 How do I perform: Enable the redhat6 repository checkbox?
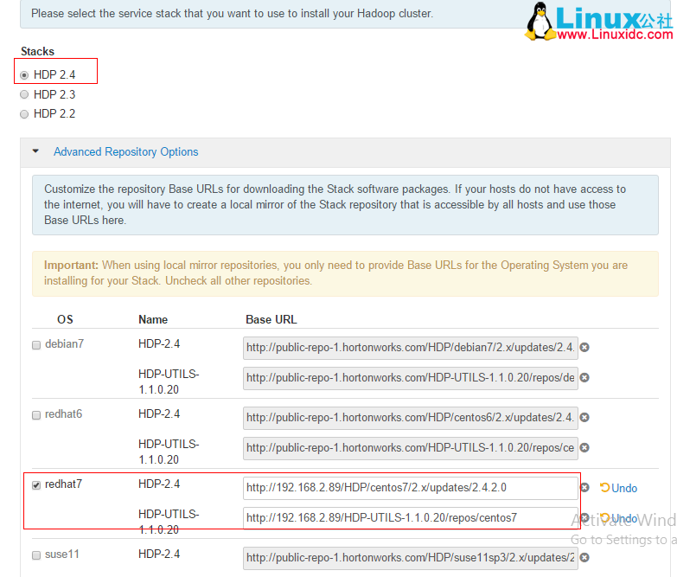[36, 415]
